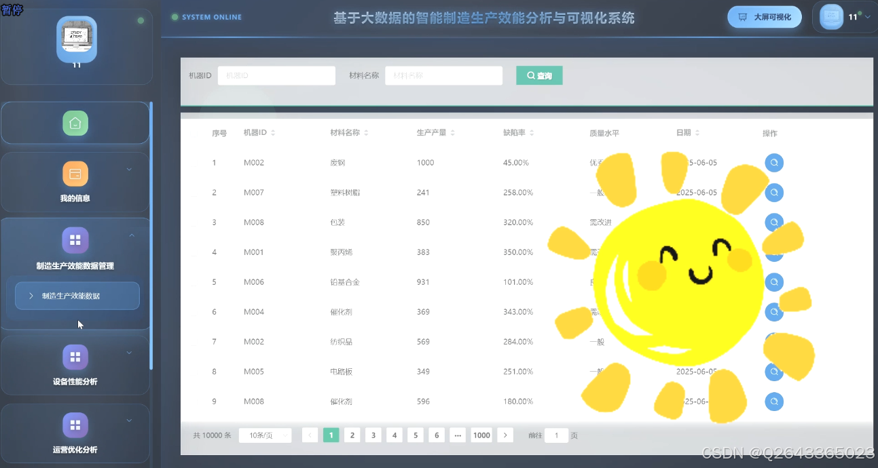Select the 设备性能分析 module icon
The height and width of the screenshot is (468, 878).
75,356
